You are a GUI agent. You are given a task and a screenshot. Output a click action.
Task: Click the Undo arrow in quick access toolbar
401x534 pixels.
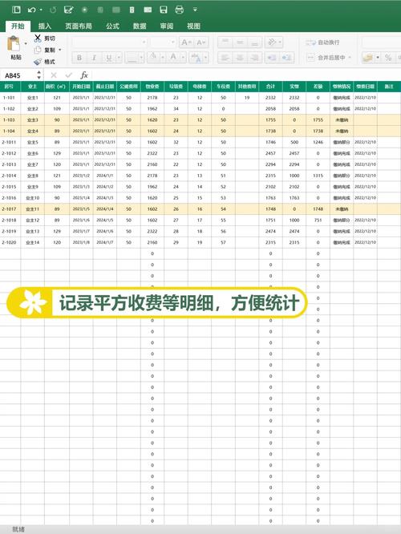(31, 10)
